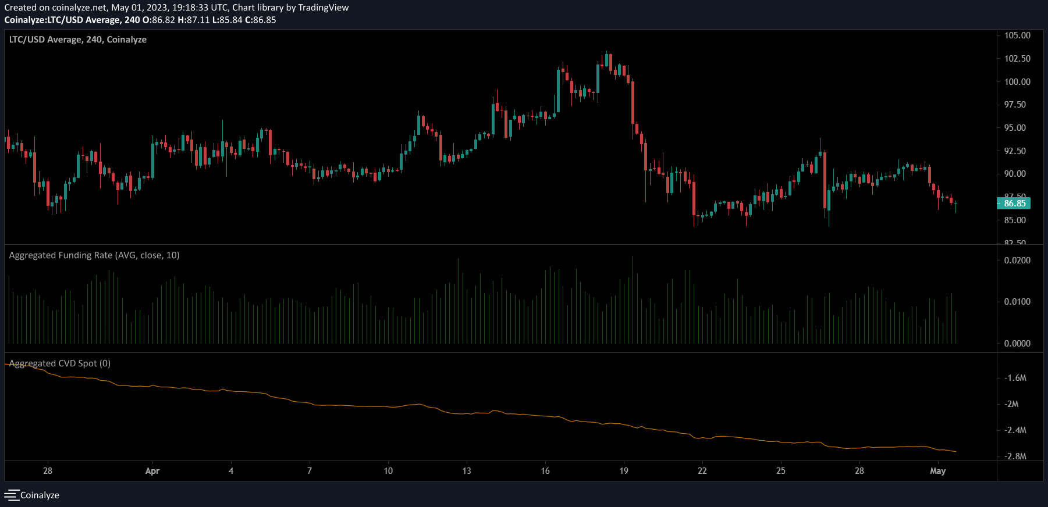Image resolution: width=1048 pixels, height=507 pixels.
Task: Click the 100.00 price axis label
Action: click(x=1017, y=82)
